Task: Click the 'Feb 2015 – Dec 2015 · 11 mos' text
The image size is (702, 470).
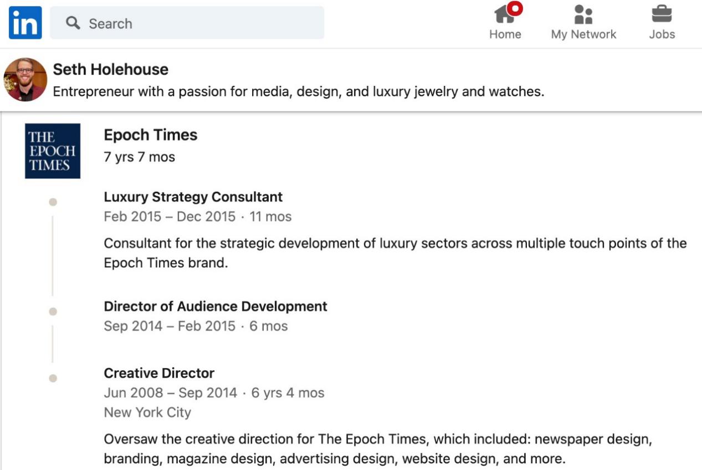Action: (x=197, y=216)
